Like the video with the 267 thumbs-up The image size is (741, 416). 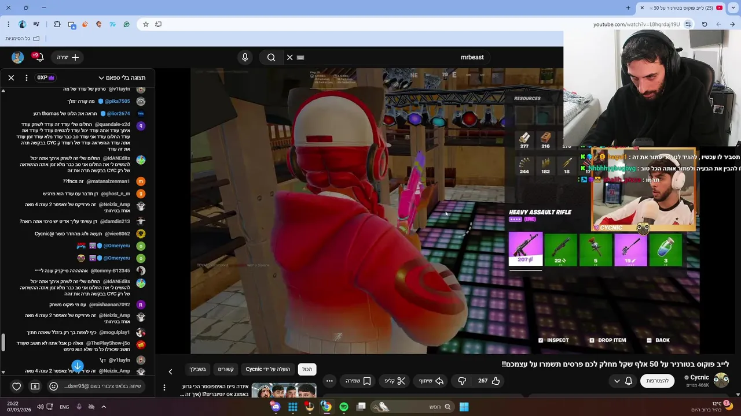pos(489,381)
